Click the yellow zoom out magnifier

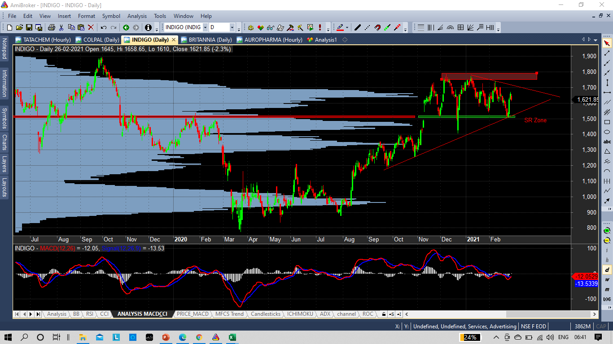[607, 240]
